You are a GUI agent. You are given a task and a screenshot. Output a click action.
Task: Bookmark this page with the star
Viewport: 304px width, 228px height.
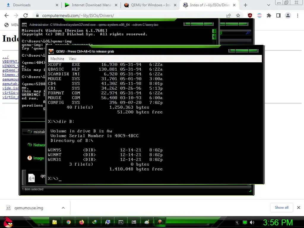pyautogui.click(x=238, y=15)
